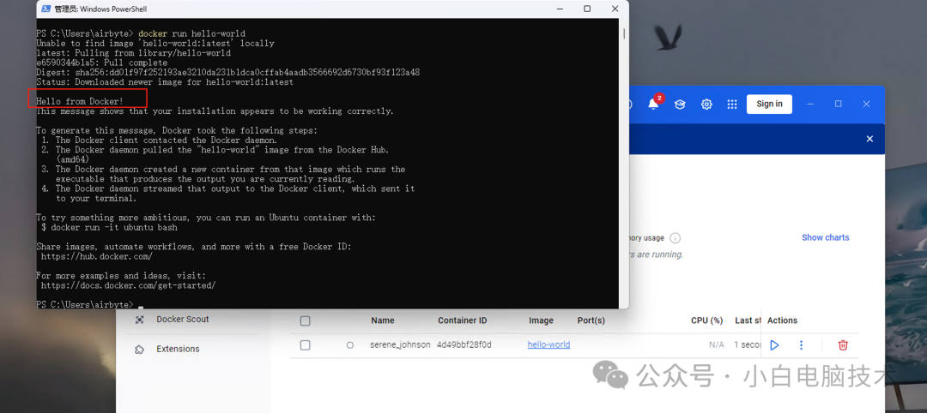Screen dimensions: 927x413
Task: Click the Docker Scout sidebar icon
Action: (x=140, y=320)
